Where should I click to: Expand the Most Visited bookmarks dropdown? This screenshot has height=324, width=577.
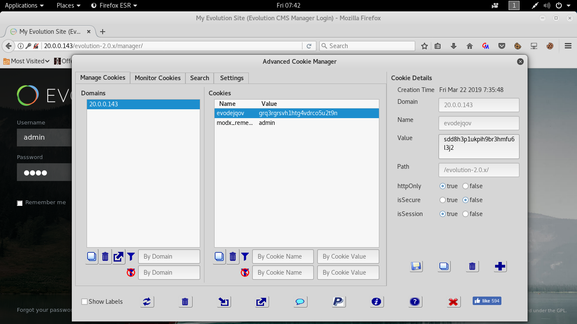27,61
